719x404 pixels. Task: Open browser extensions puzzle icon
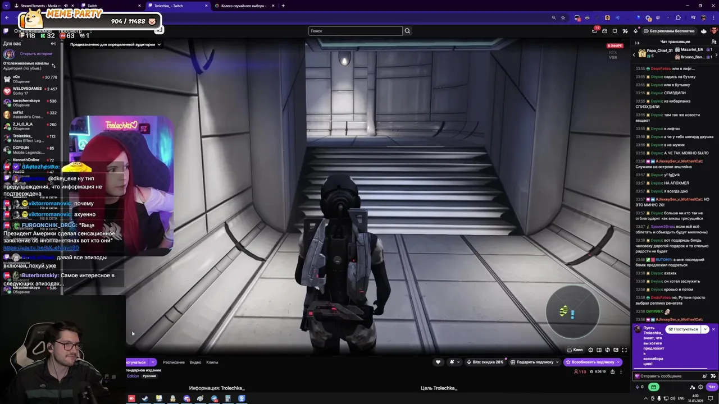tap(678, 17)
